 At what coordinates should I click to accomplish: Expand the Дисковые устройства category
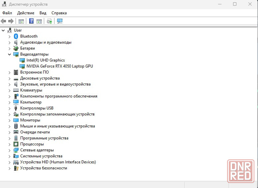(x=10, y=78)
